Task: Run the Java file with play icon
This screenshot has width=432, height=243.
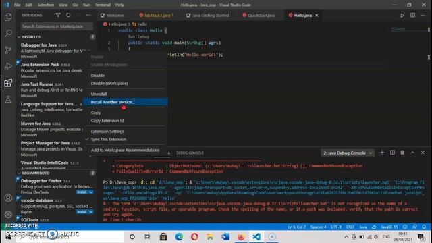Action: (x=402, y=15)
